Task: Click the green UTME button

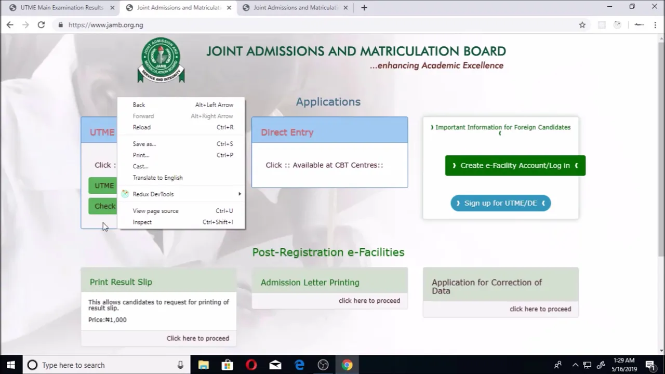Action: [x=103, y=185]
